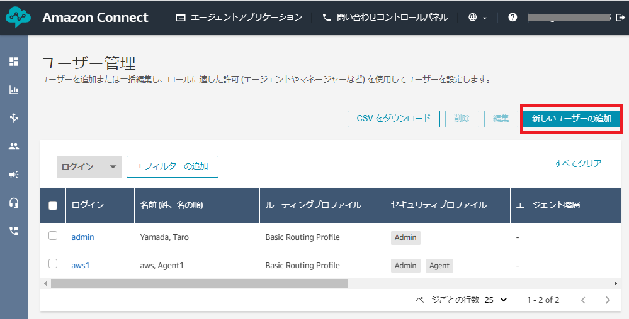
Task: Open the globe language selector
Action: [x=477, y=17]
